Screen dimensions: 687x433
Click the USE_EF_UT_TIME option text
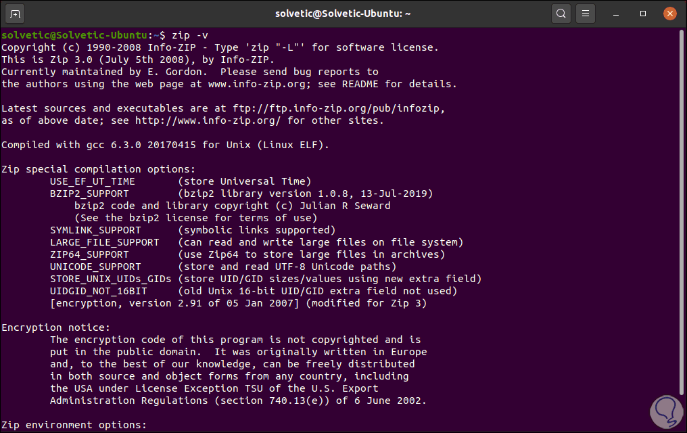pyautogui.click(x=93, y=181)
